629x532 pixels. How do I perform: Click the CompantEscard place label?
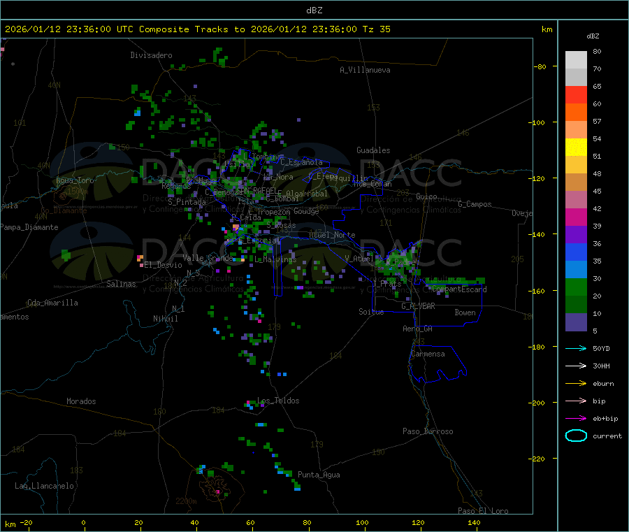tap(460, 289)
